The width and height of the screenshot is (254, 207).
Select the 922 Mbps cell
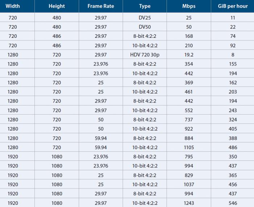tap(189, 129)
